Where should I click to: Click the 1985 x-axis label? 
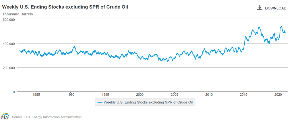(36, 94)
